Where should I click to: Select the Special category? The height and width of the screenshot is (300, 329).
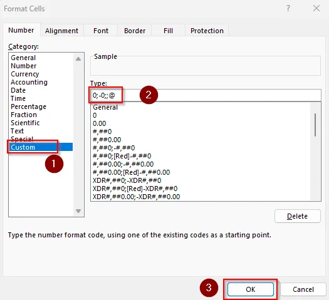[41, 139]
